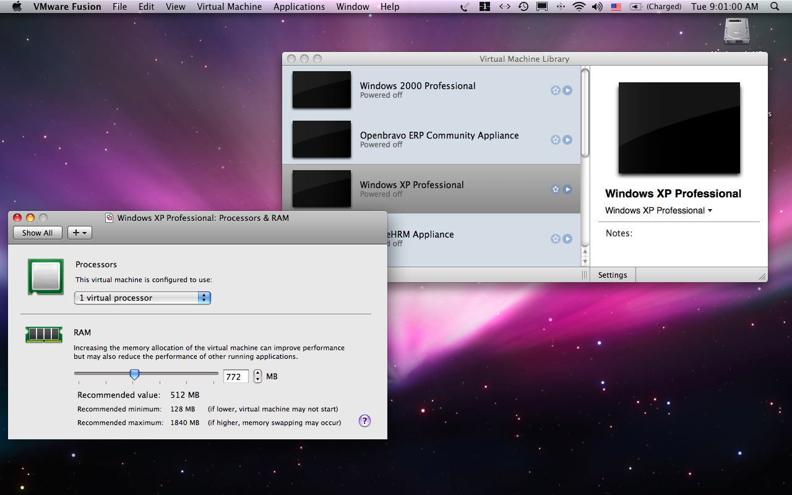Toggle favorite star on eHRM Appliance row

[556, 239]
